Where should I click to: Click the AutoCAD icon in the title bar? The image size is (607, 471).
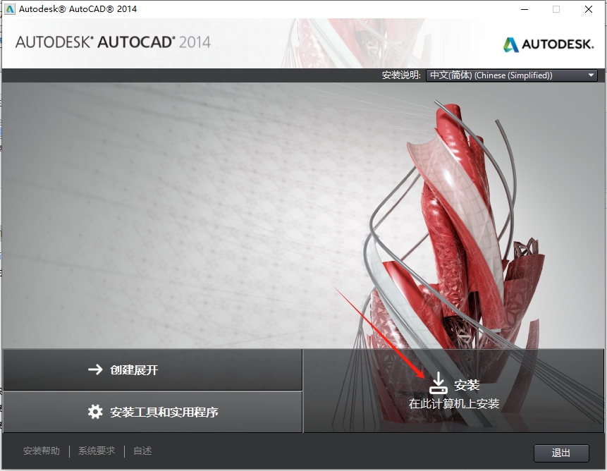point(9,8)
